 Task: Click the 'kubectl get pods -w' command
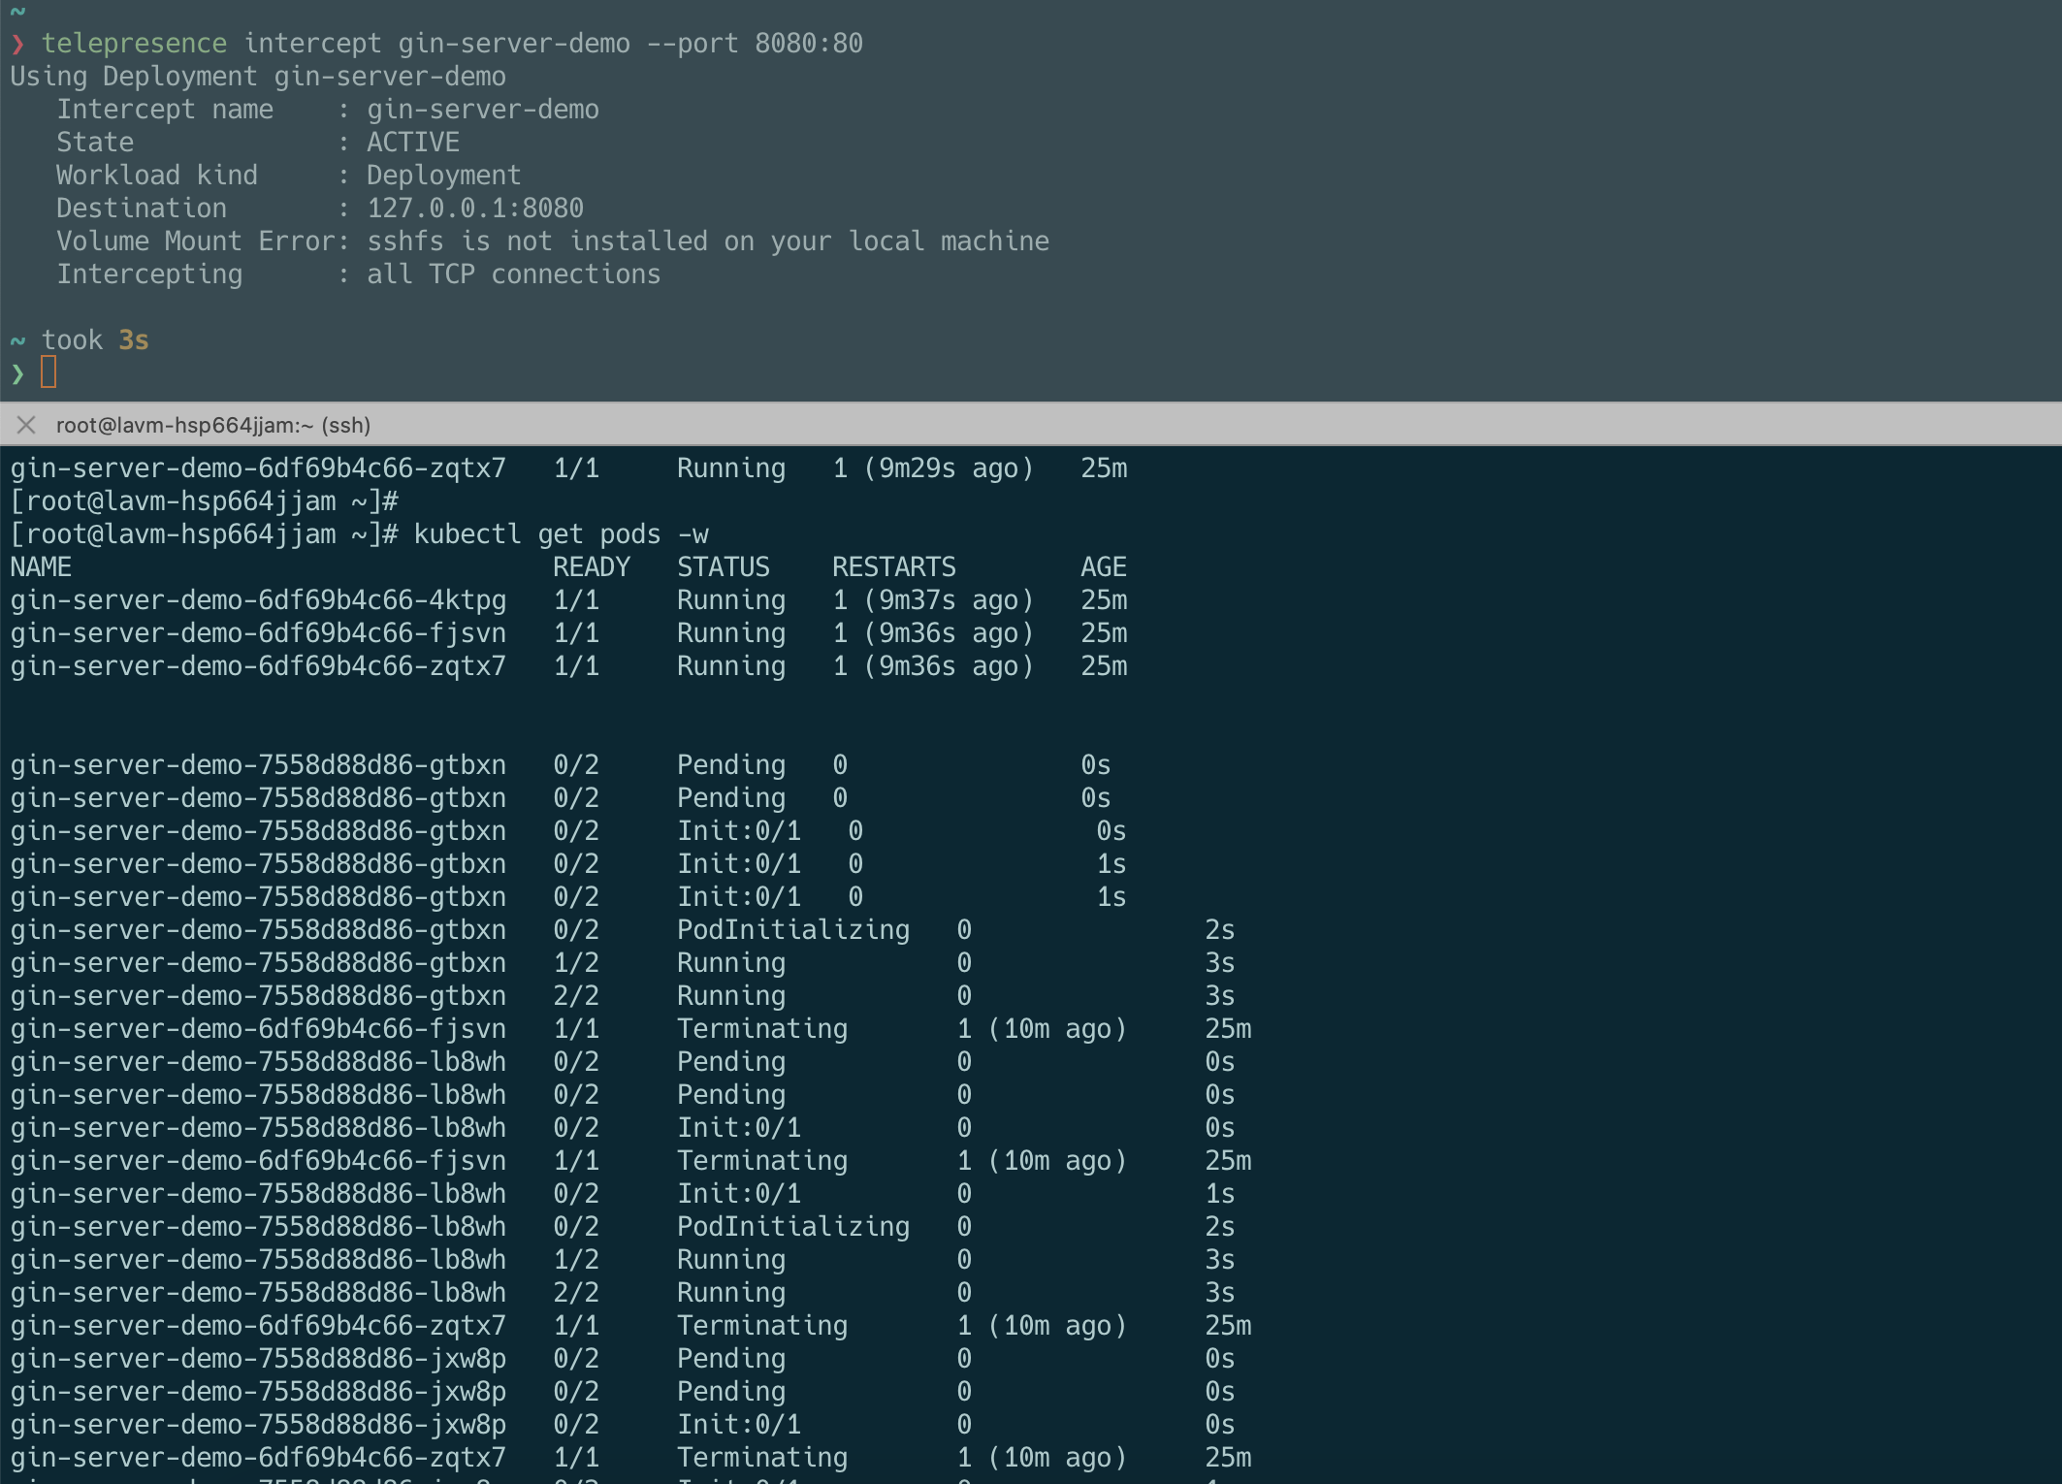point(561,534)
